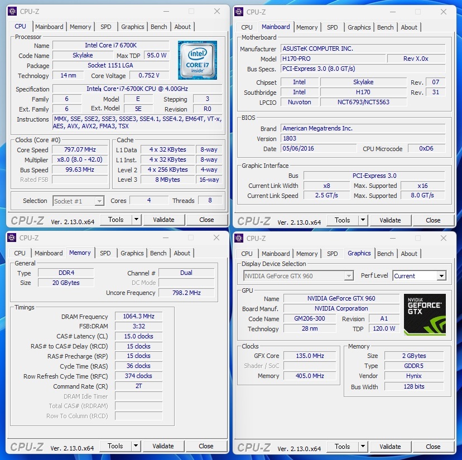The height and width of the screenshot is (460, 462).
Task: Select the About tab in the Memory window
Action: coord(182,253)
